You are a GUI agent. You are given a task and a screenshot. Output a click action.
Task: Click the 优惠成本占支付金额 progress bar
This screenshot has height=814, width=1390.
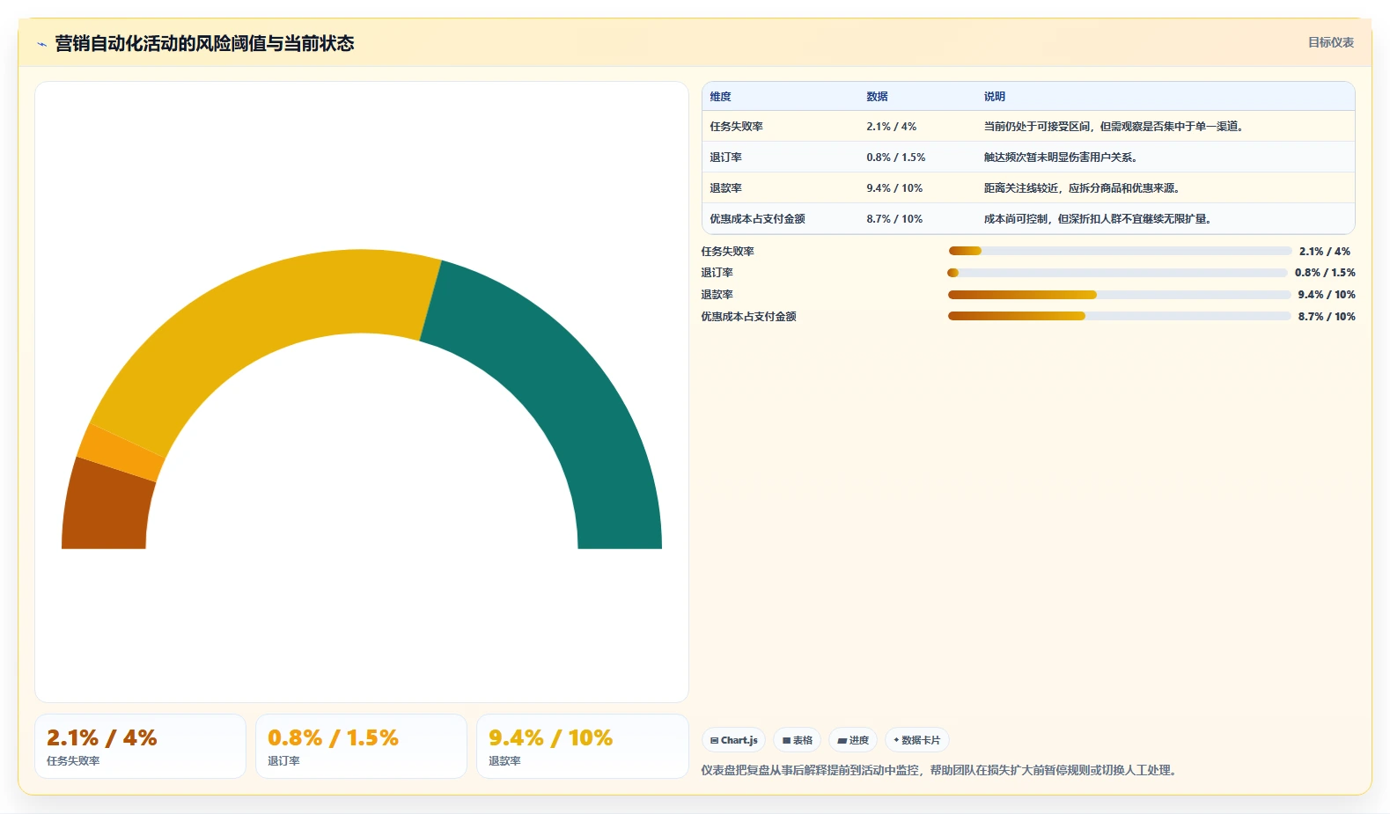click(x=1120, y=316)
